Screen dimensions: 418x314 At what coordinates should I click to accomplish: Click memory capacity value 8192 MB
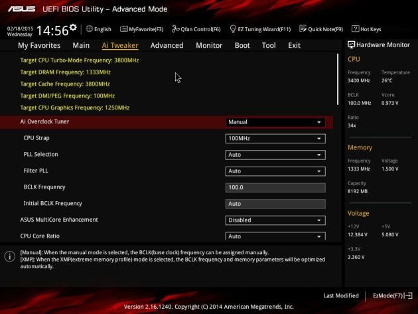point(358,191)
